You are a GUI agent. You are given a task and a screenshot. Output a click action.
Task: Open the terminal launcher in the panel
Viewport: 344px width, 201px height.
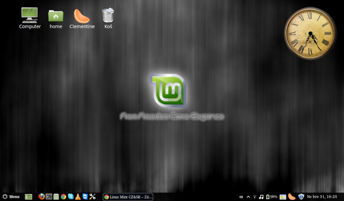[49, 197]
